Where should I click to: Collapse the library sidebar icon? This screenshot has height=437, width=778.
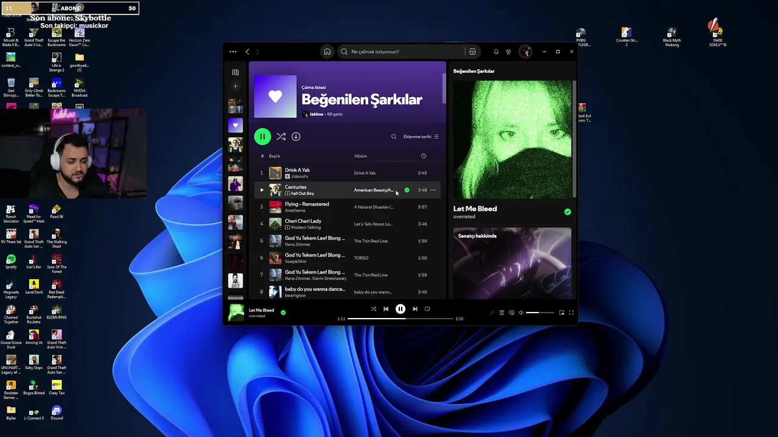pos(235,72)
